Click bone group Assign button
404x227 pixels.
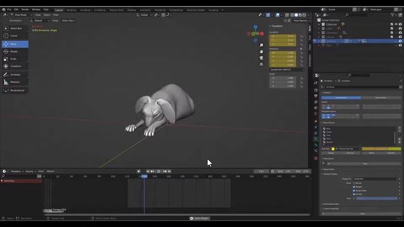tap(331, 153)
